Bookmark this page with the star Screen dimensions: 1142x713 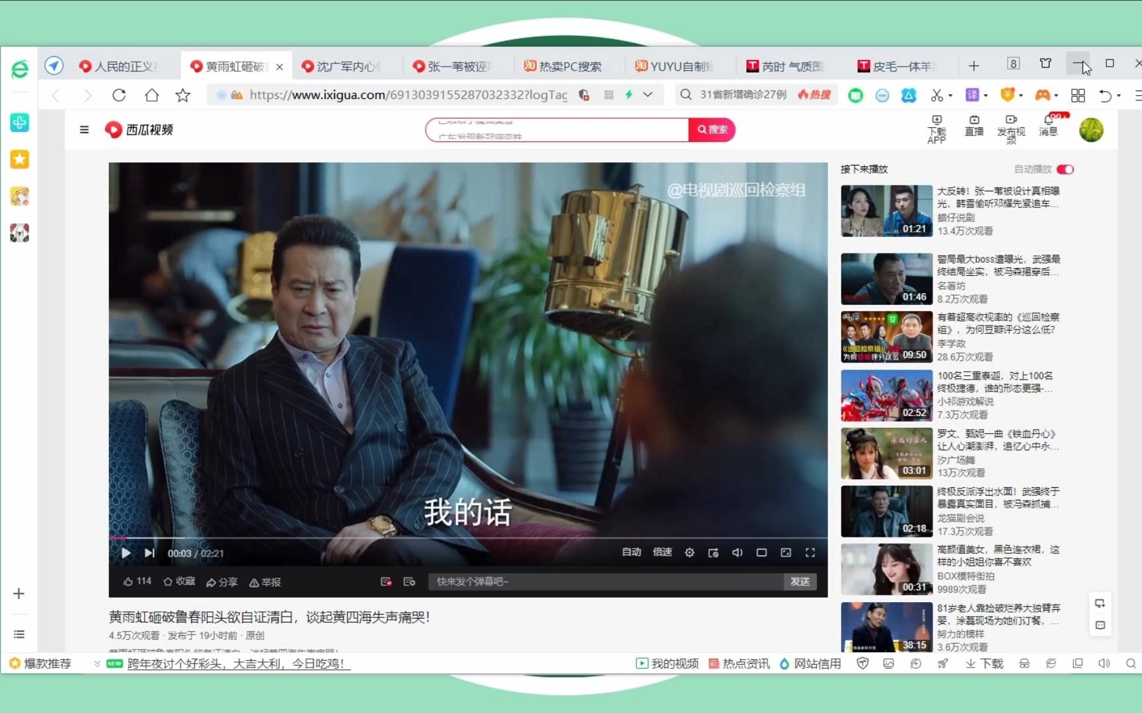point(183,95)
